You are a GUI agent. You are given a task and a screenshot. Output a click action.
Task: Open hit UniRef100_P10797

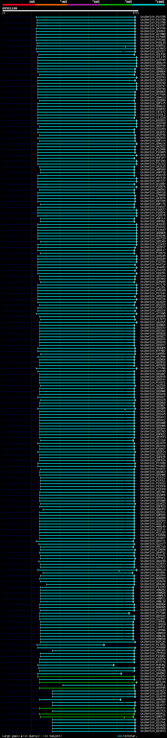click(x=153, y=25)
